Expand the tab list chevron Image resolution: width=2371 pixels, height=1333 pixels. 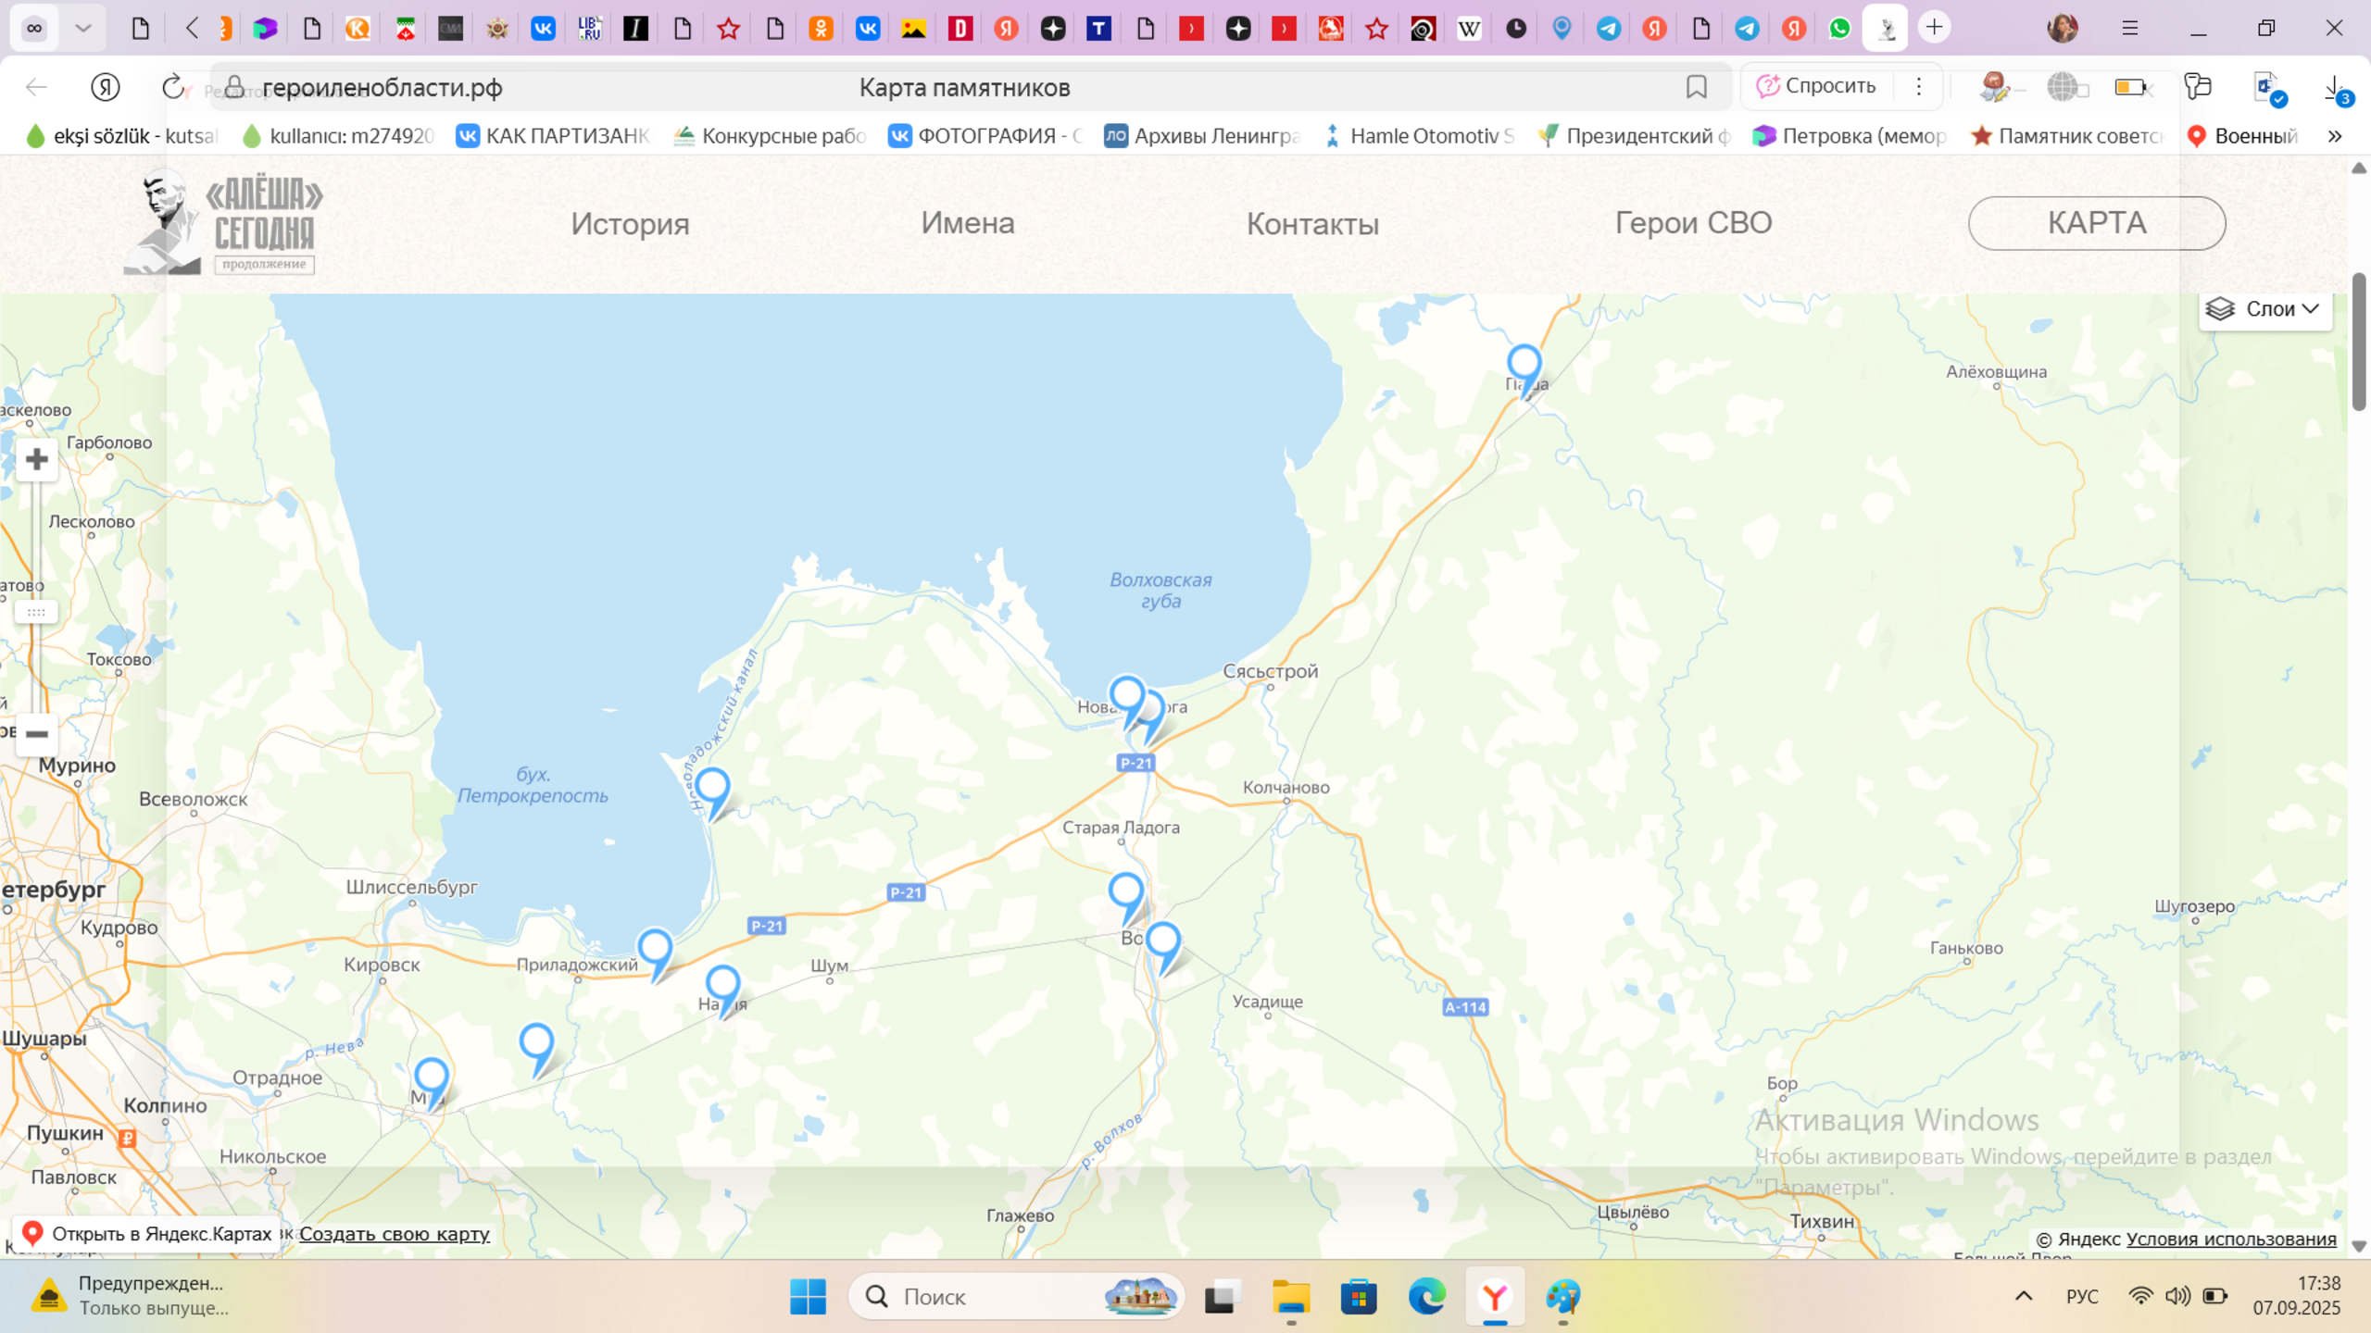(83, 28)
